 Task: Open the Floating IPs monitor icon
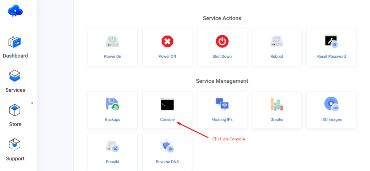coord(222,104)
